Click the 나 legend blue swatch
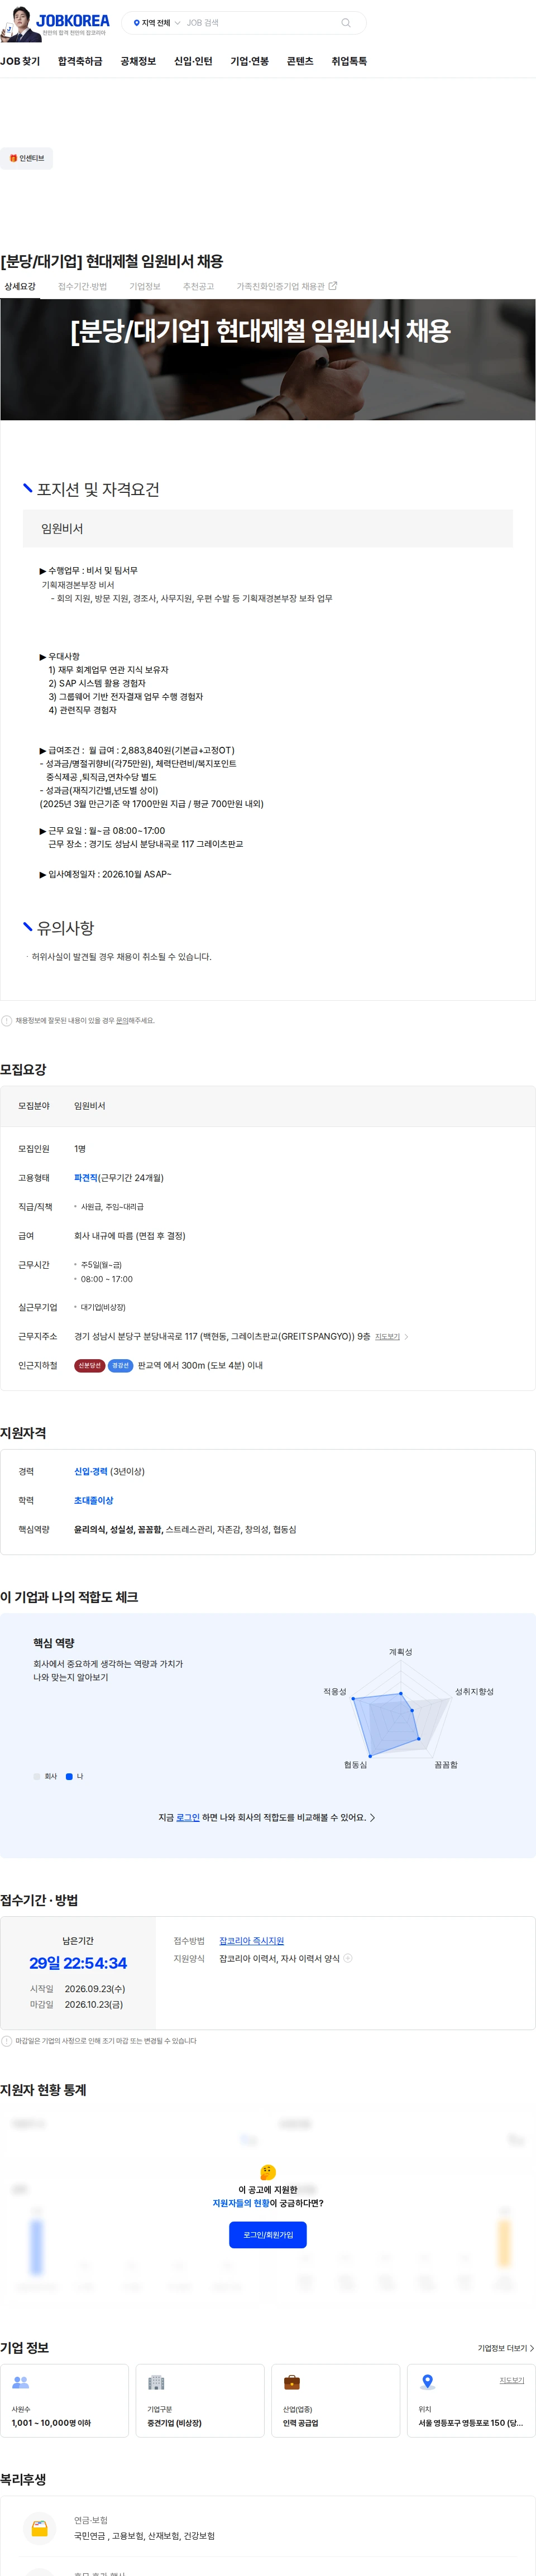 (69, 1776)
